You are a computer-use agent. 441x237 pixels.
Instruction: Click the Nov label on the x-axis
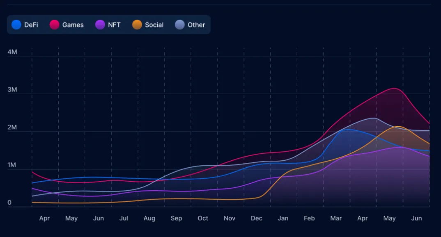tap(229, 218)
